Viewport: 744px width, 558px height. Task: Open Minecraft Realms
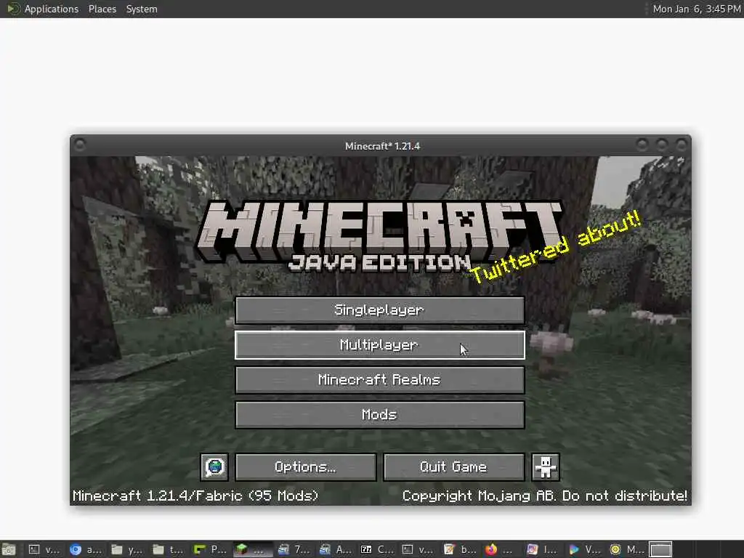379,379
